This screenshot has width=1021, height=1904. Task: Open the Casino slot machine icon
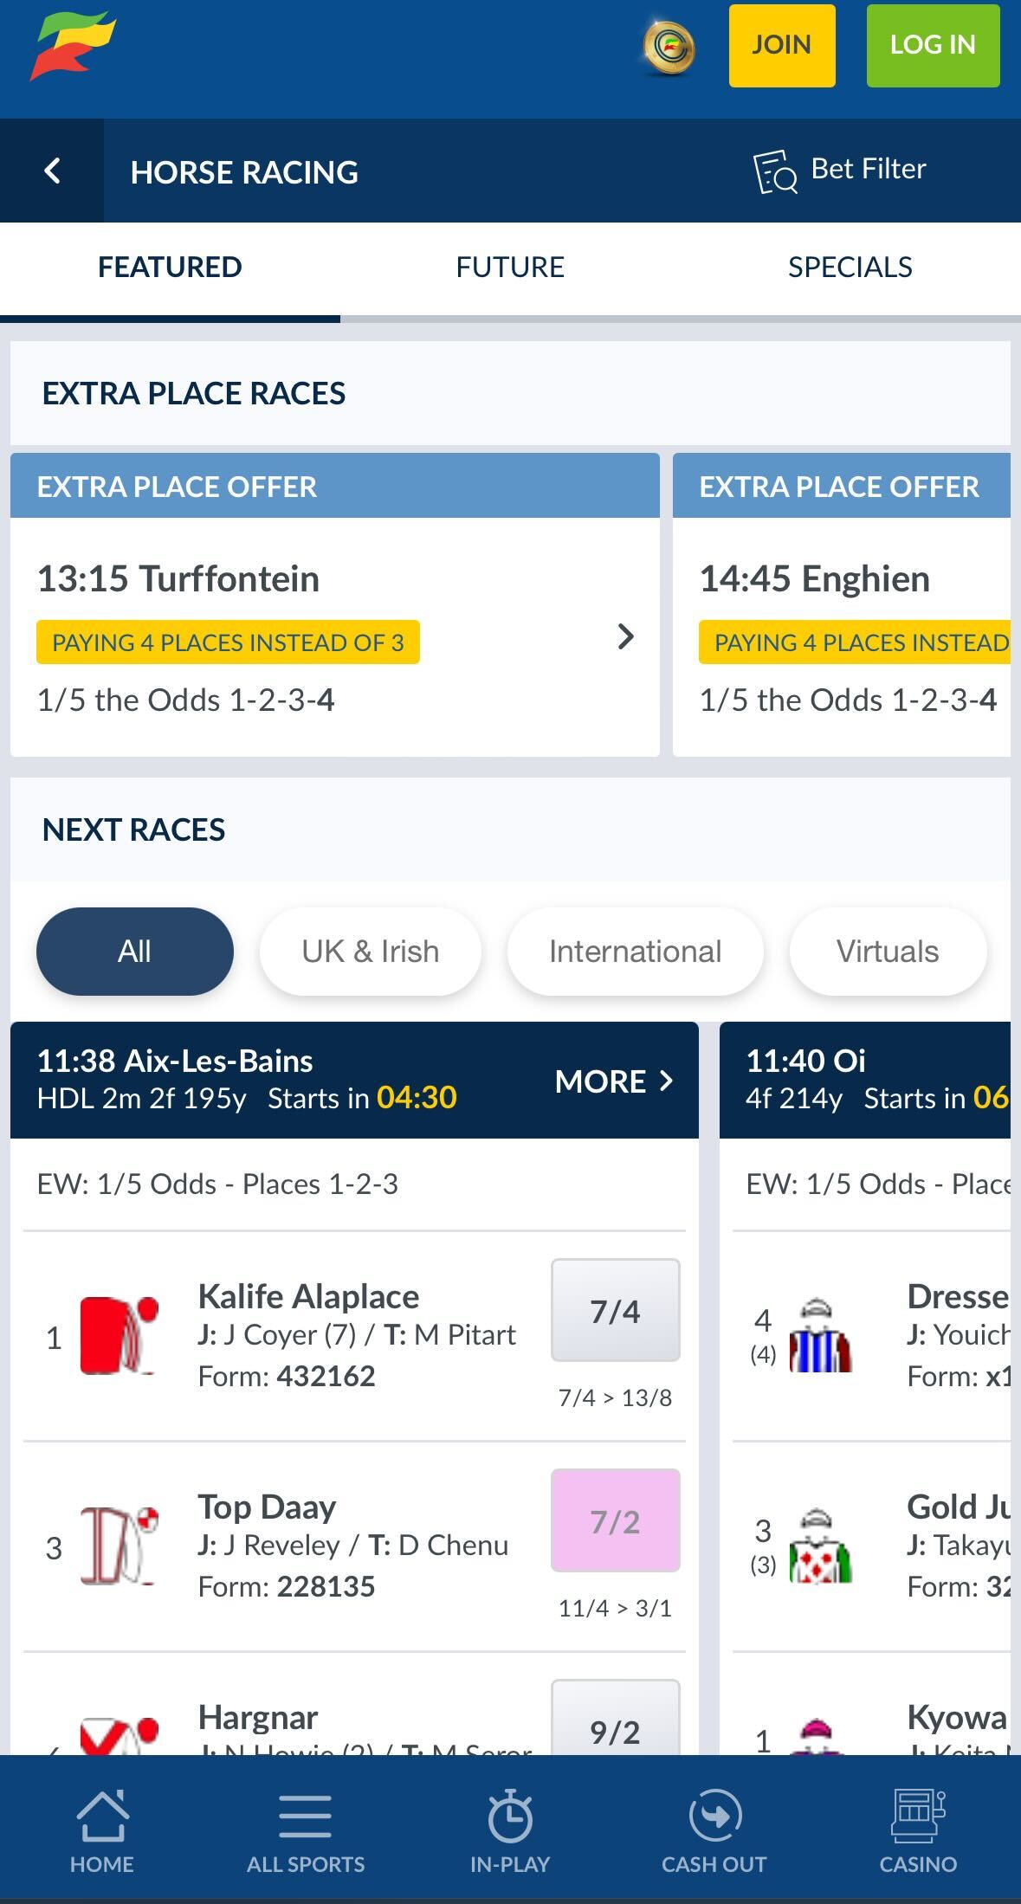pyautogui.click(x=918, y=1827)
